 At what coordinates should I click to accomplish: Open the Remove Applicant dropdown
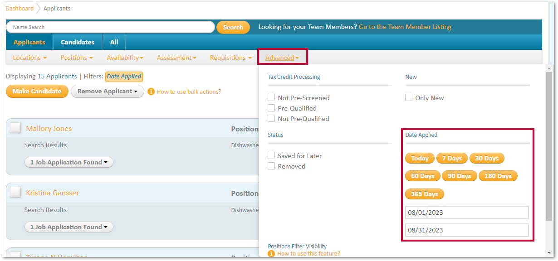click(x=108, y=91)
